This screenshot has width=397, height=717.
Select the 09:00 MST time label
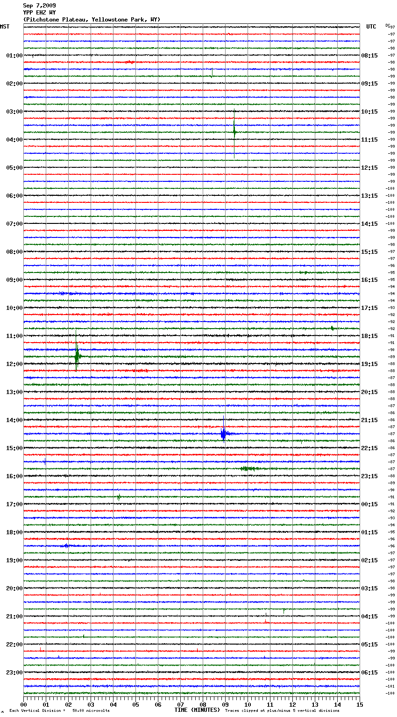click(x=14, y=280)
